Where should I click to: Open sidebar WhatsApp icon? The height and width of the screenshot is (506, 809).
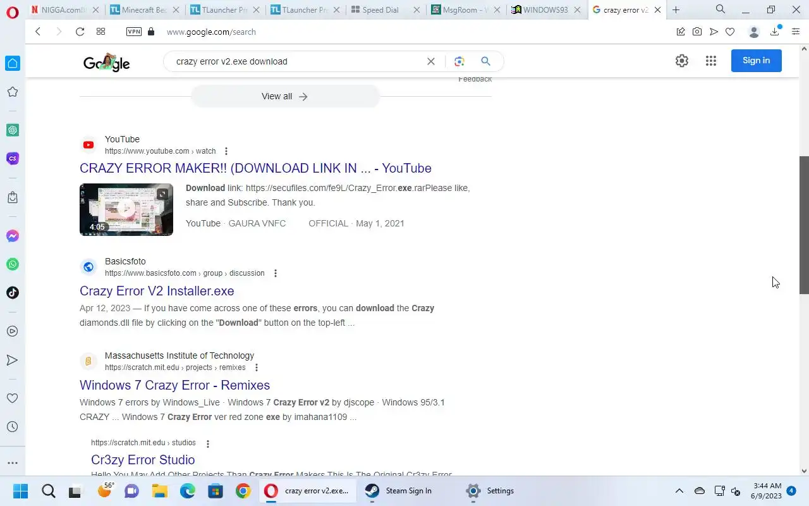pyautogui.click(x=13, y=264)
